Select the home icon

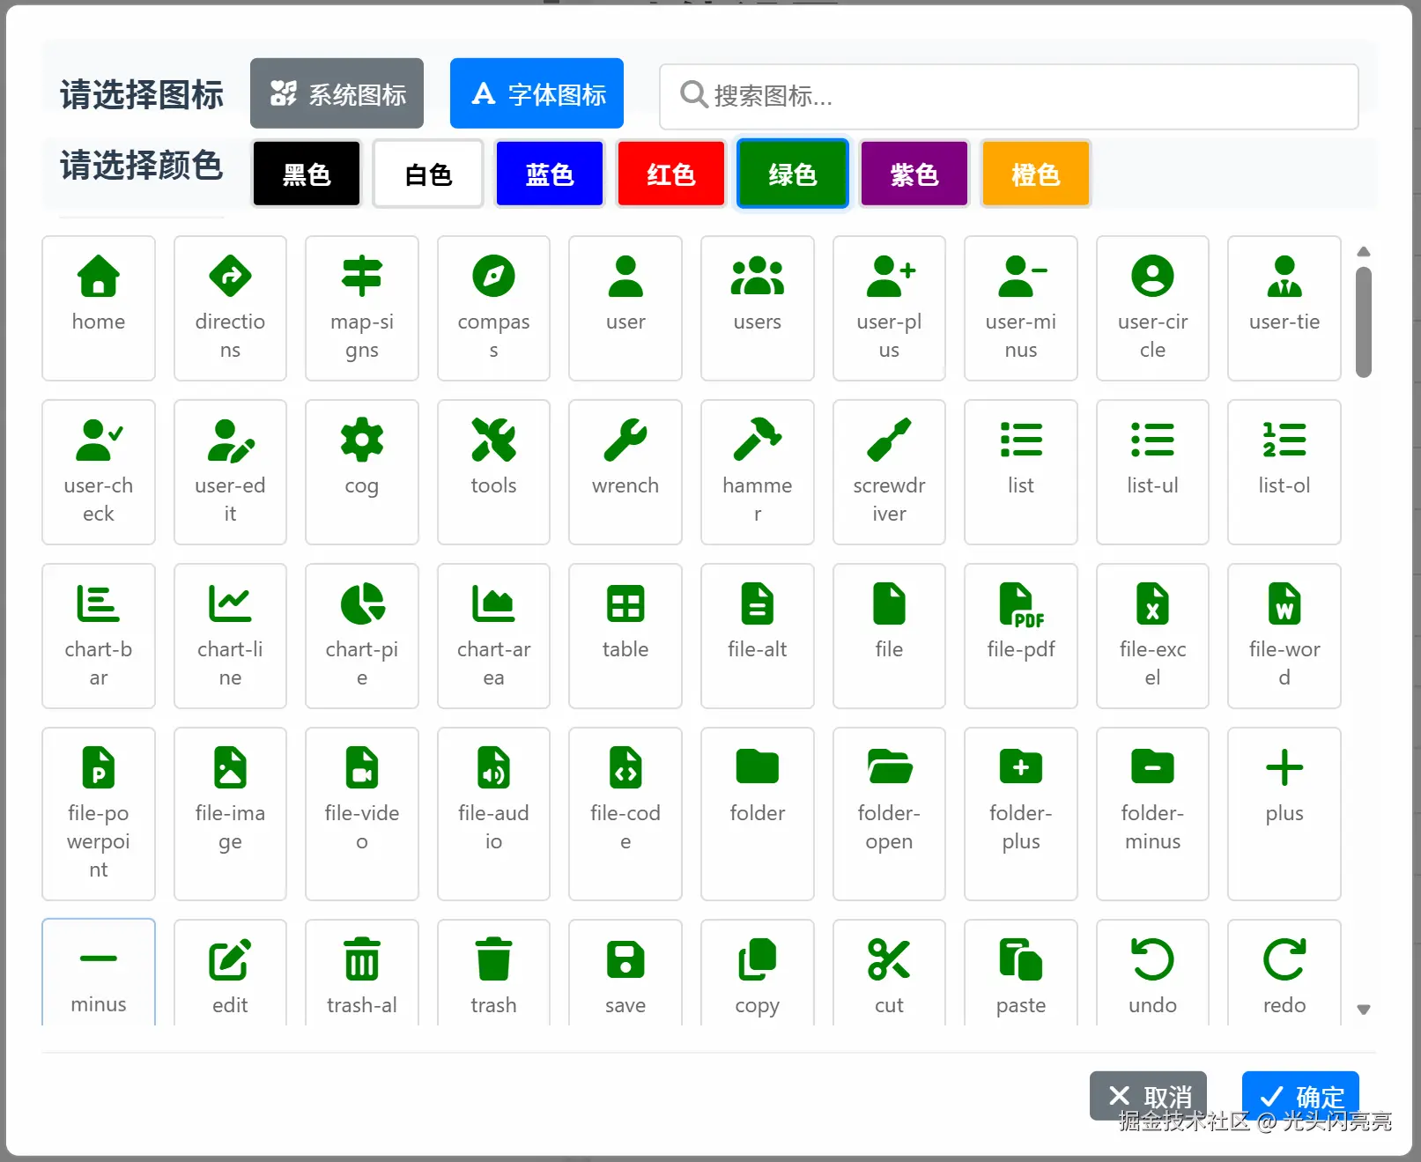tap(98, 307)
